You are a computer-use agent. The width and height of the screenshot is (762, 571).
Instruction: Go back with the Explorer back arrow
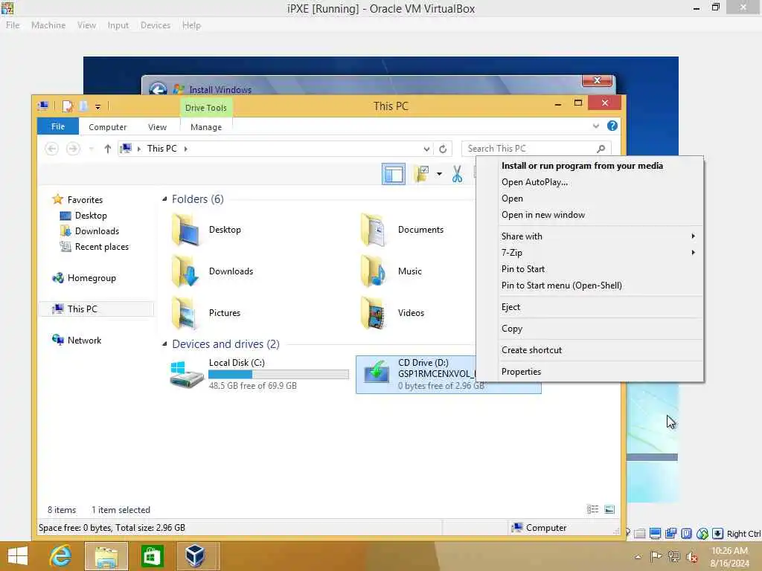[51, 149]
